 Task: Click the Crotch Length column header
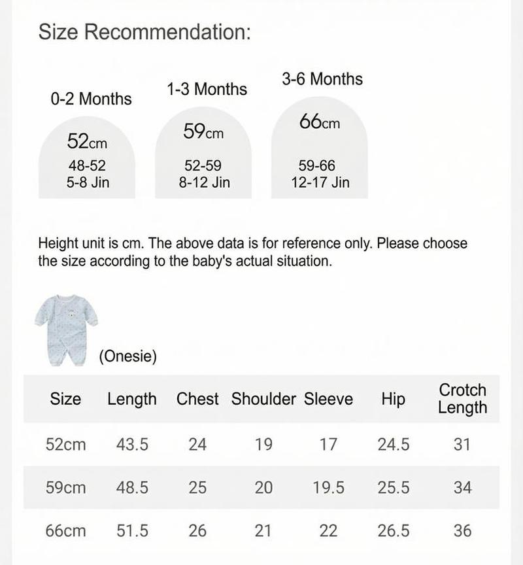click(462, 399)
